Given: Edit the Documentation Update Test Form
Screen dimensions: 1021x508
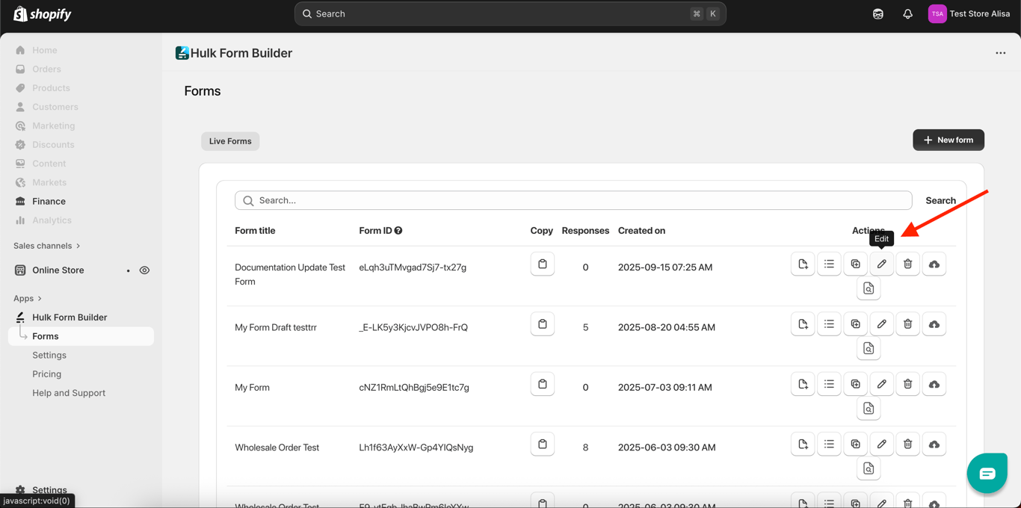Looking at the screenshot, I should [881, 264].
